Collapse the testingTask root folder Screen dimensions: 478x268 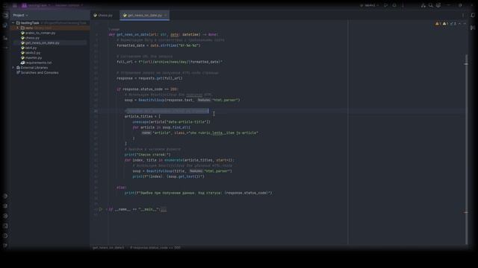(x=13, y=23)
